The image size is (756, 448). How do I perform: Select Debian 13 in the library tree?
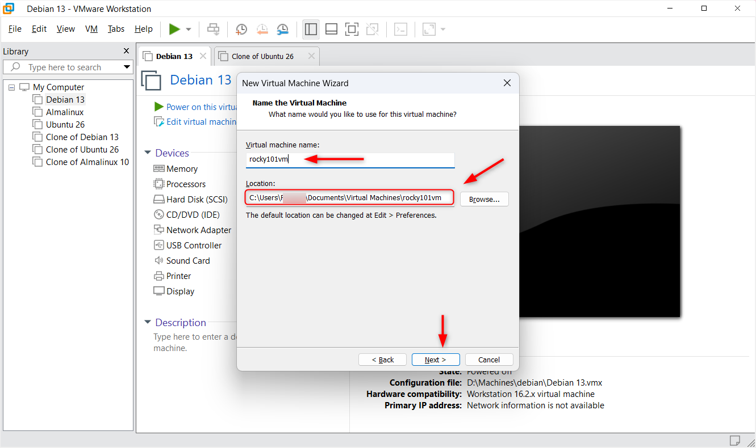tap(65, 100)
